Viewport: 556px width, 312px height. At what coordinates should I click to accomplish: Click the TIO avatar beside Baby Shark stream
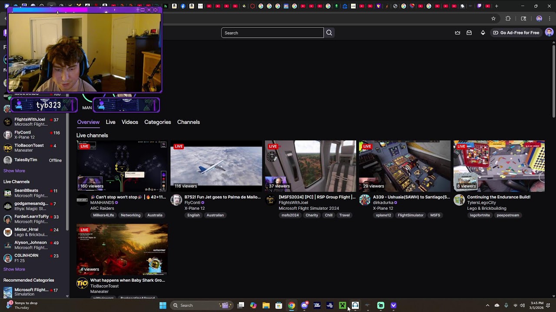pyautogui.click(x=82, y=283)
